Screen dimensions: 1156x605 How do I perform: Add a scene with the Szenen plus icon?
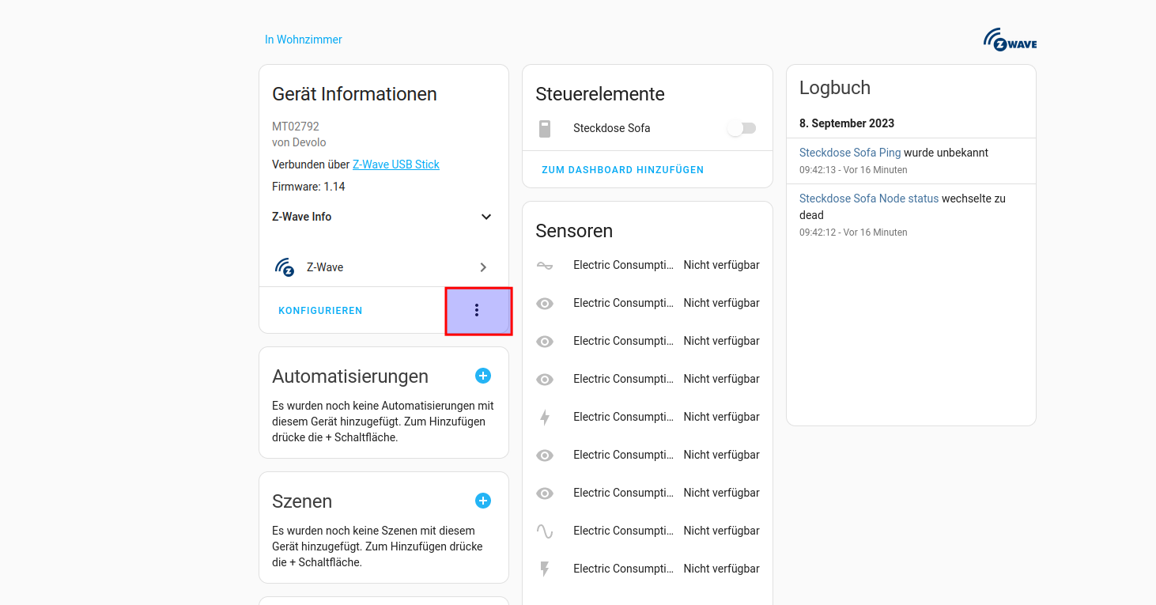point(483,501)
